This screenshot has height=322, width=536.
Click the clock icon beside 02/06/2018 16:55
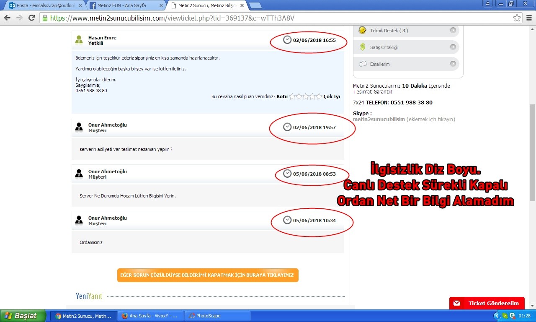pos(287,40)
